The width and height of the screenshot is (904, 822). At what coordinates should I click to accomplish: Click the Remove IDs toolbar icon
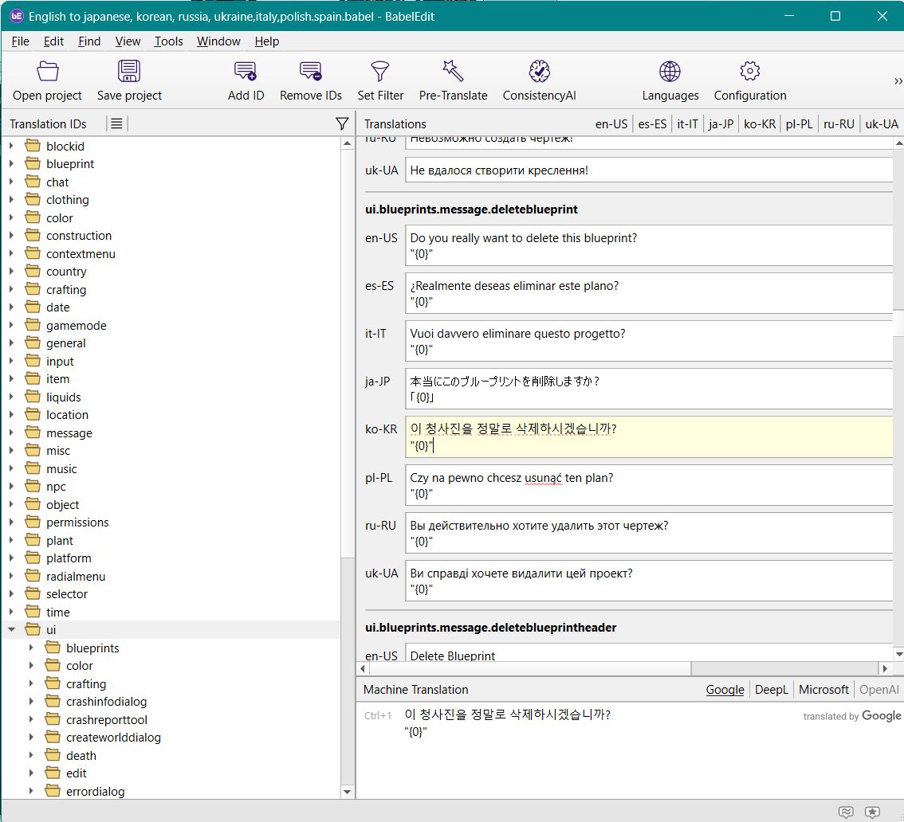click(310, 72)
